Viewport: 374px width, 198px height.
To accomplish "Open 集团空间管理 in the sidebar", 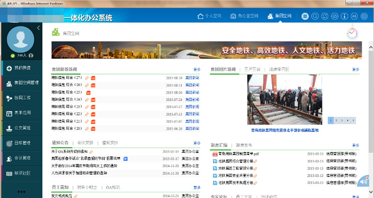I will 22,83.
